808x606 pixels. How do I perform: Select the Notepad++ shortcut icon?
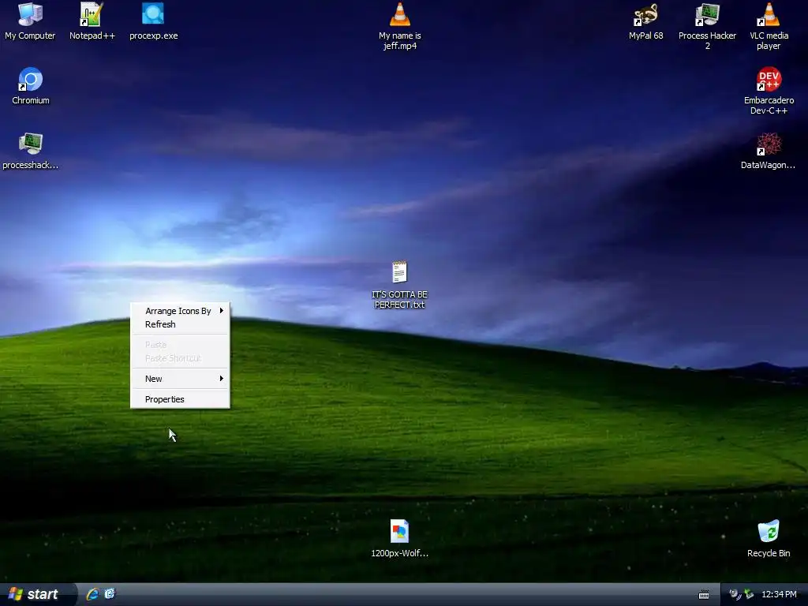pos(92,21)
